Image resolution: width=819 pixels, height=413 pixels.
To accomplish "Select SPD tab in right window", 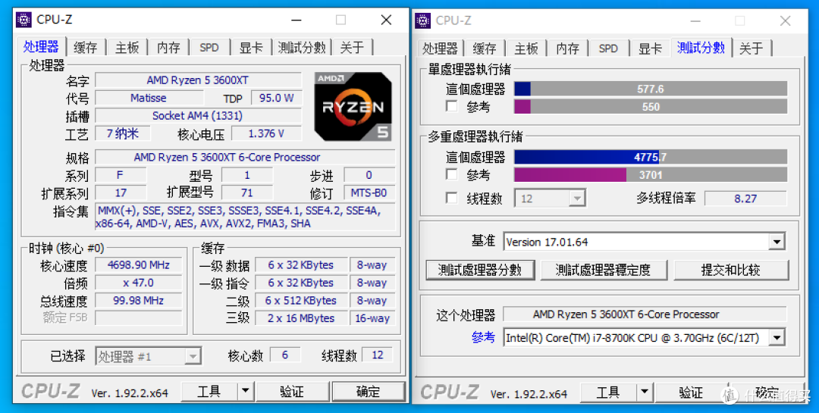I will pyautogui.click(x=608, y=48).
